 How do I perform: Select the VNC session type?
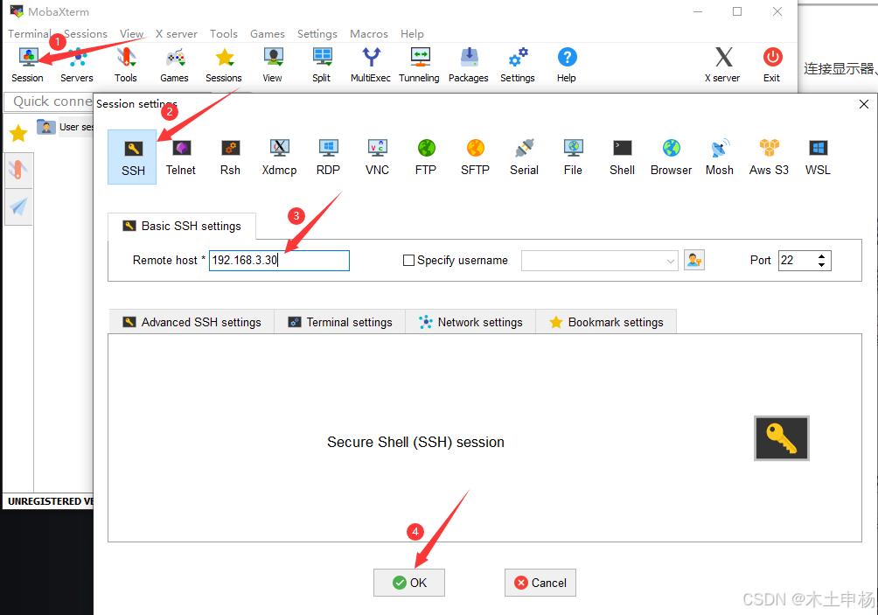(x=377, y=157)
